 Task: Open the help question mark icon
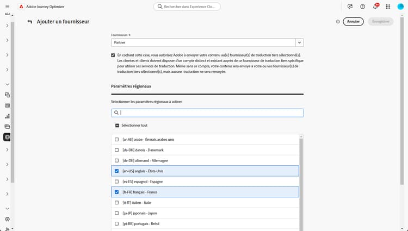pos(363,7)
